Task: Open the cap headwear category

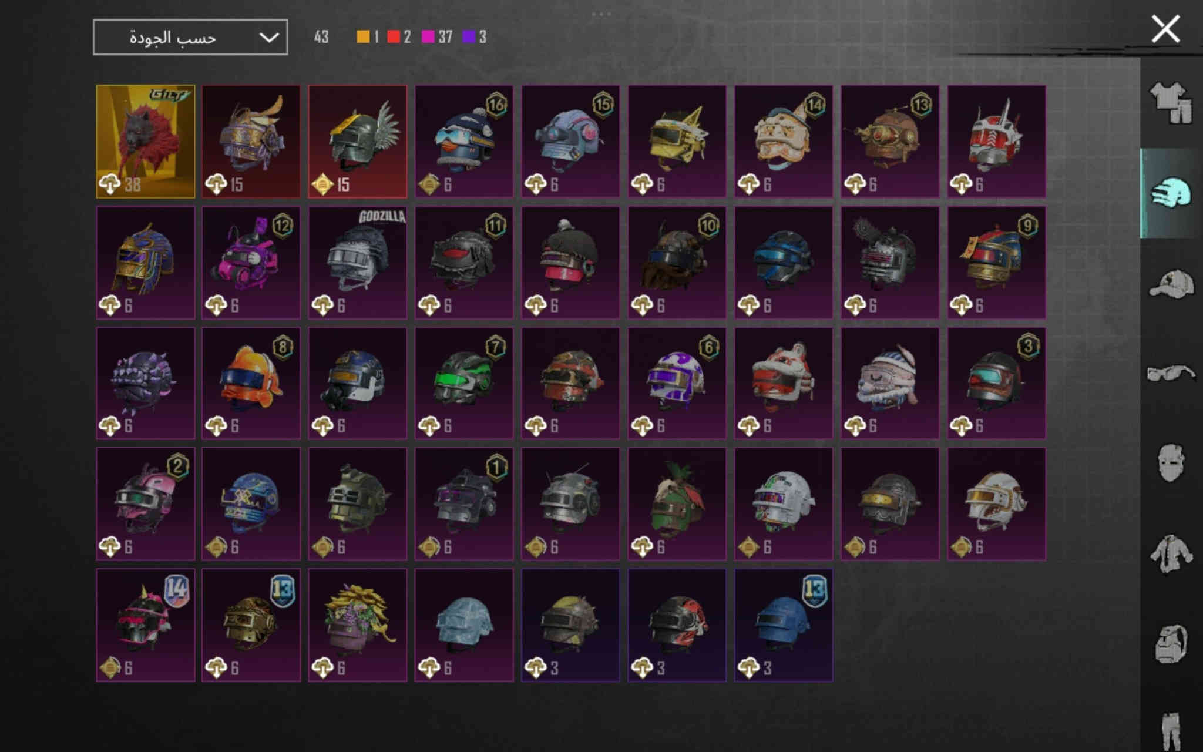Action: (1171, 284)
